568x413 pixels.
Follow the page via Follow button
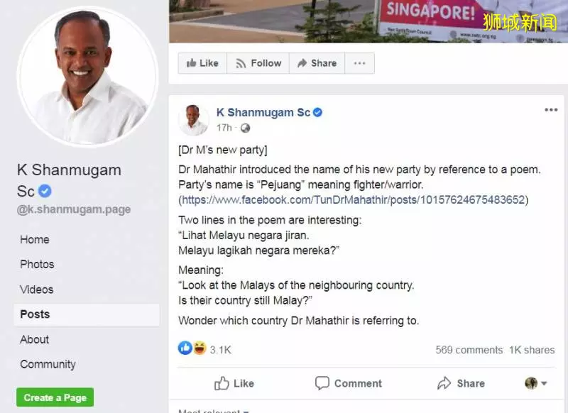pyautogui.click(x=258, y=63)
